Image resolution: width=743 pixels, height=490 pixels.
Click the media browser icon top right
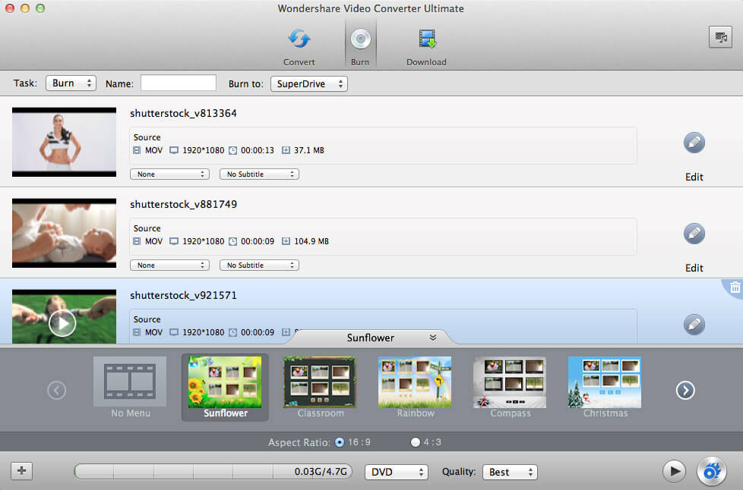pos(719,38)
